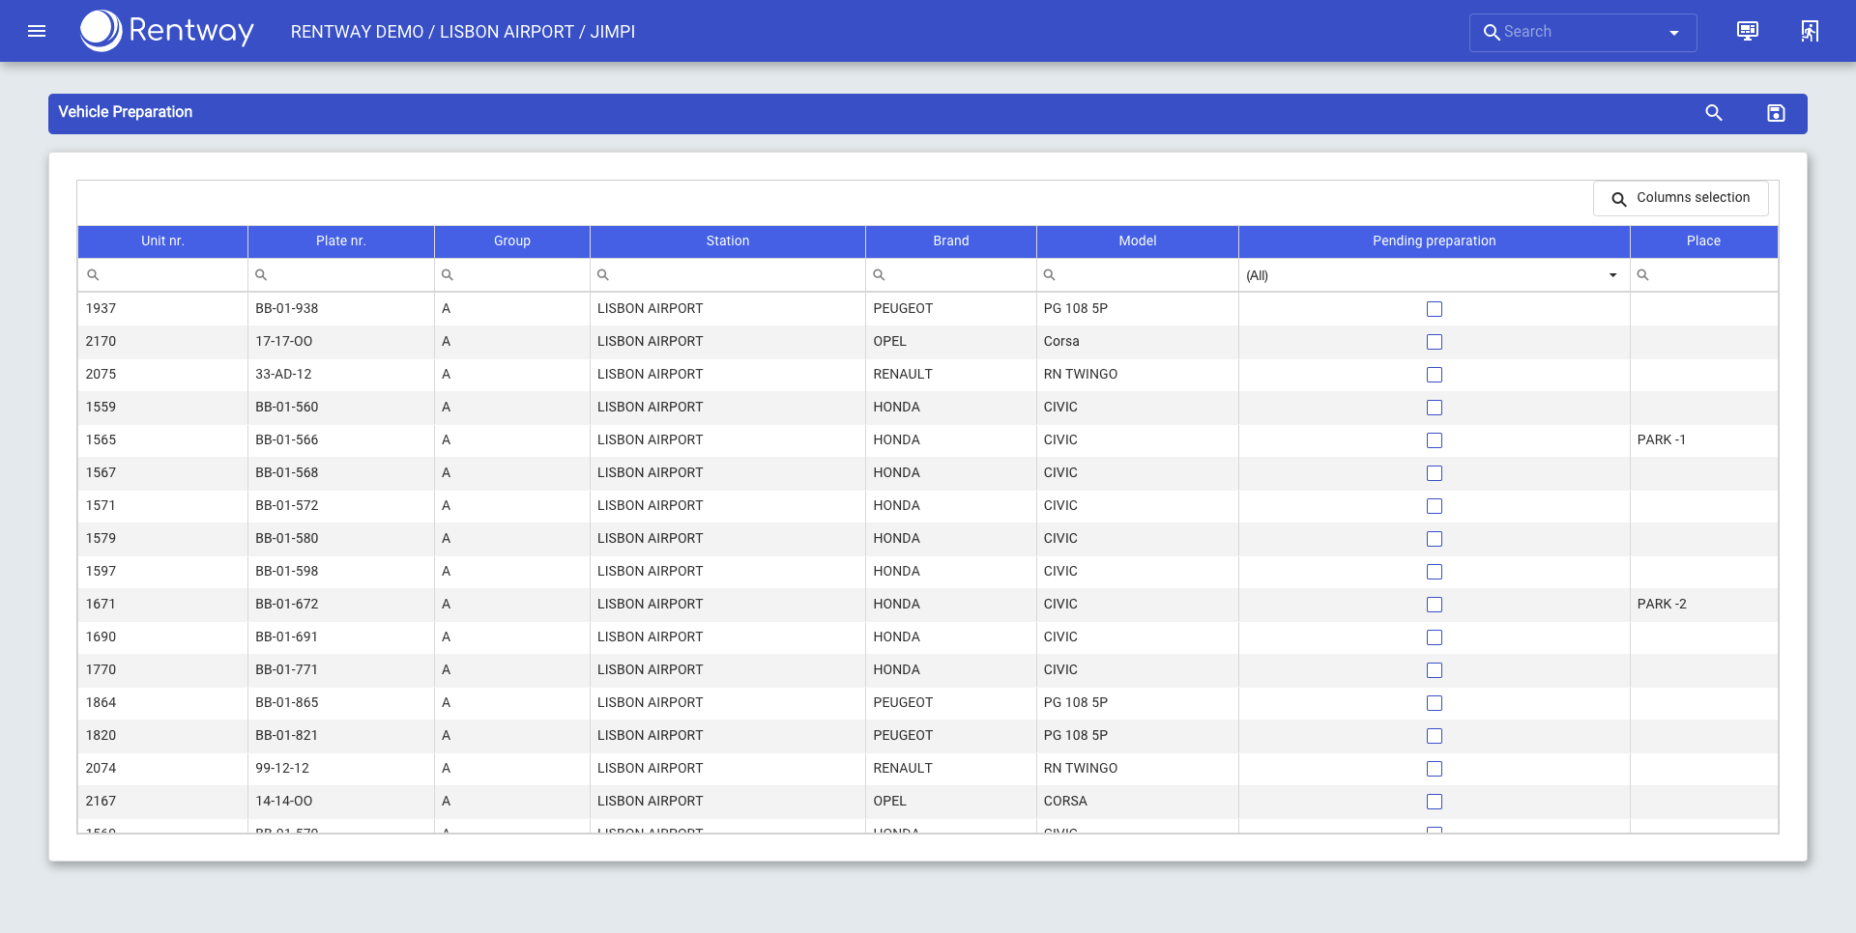Select the Vehicle Preparation title bar
This screenshot has height=933, width=1856.
pyautogui.click(x=125, y=112)
